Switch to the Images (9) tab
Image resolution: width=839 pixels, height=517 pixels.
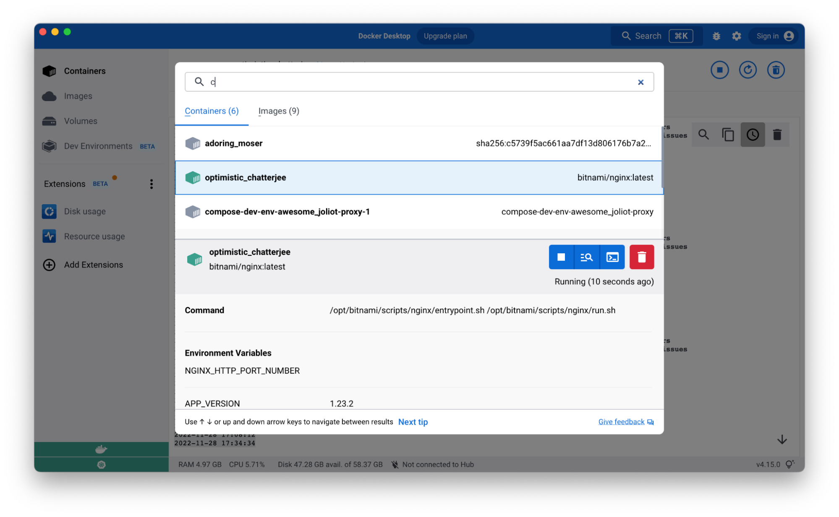[x=279, y=111]
